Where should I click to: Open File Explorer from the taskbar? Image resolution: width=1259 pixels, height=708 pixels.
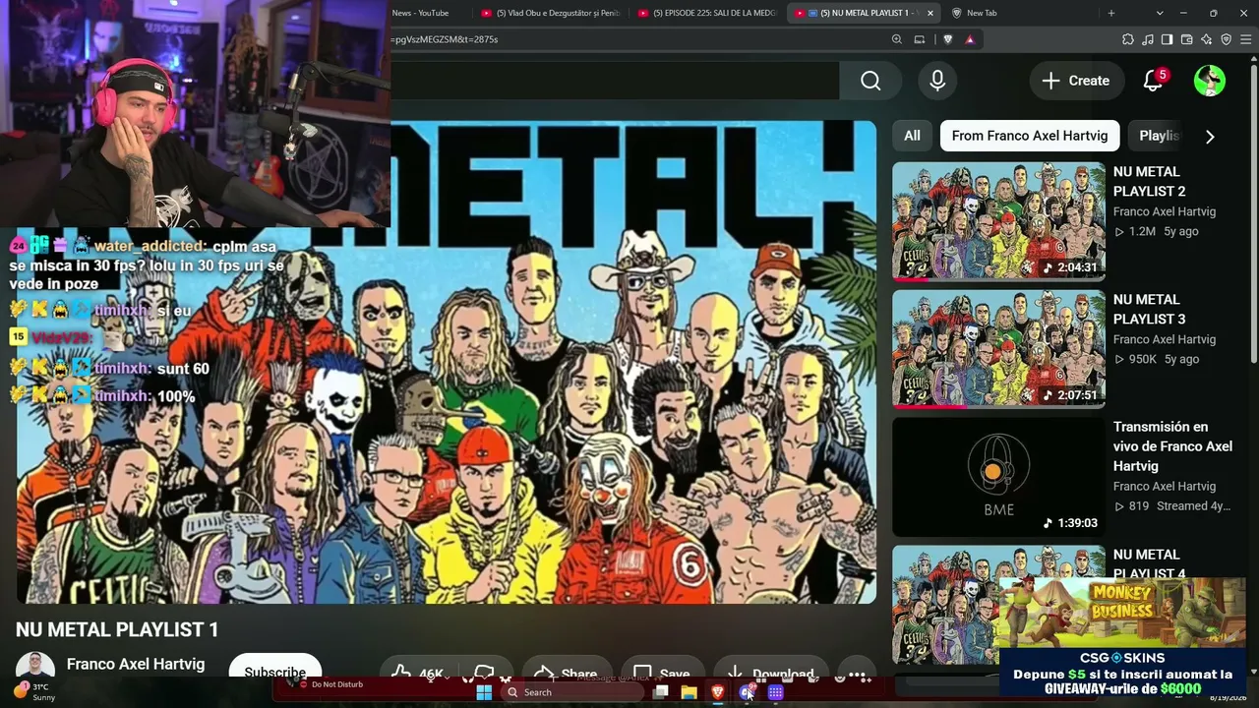(689, 692)
